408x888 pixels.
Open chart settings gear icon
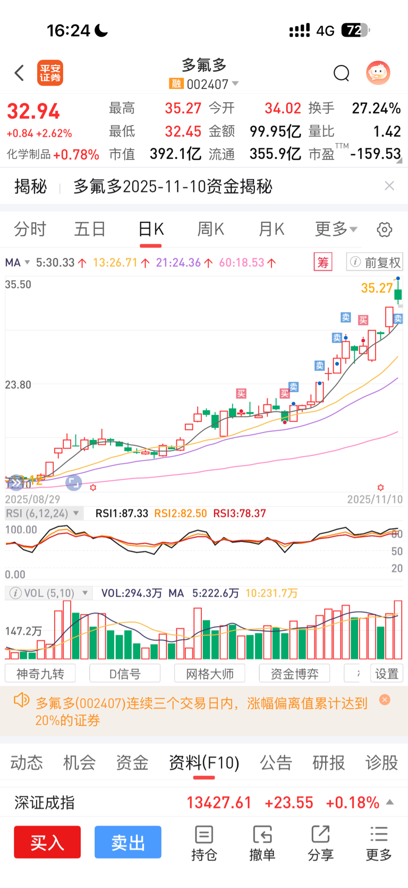[385, 229]
